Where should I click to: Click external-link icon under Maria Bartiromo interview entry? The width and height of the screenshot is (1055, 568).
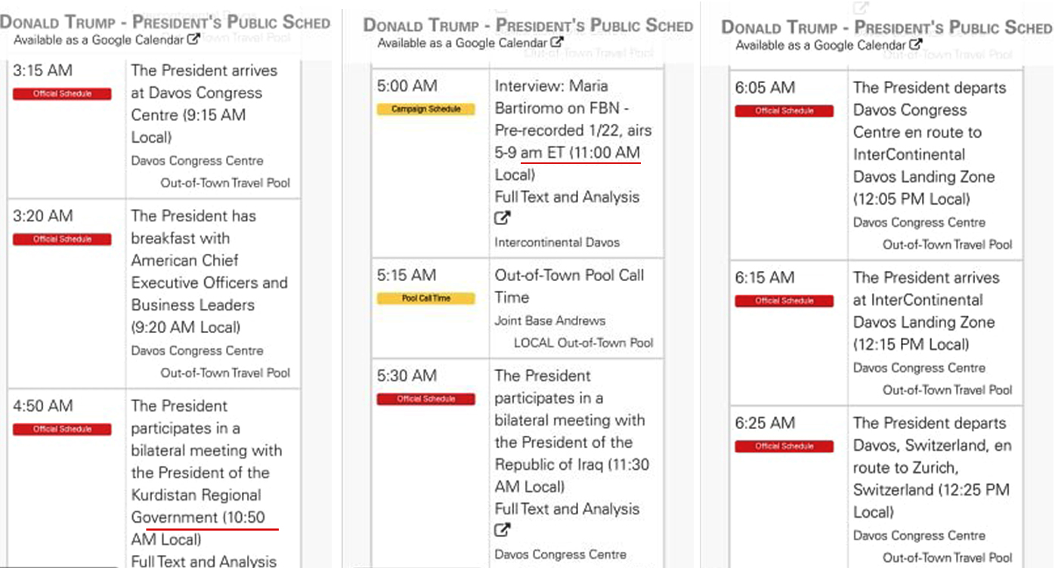coord(503,219)
